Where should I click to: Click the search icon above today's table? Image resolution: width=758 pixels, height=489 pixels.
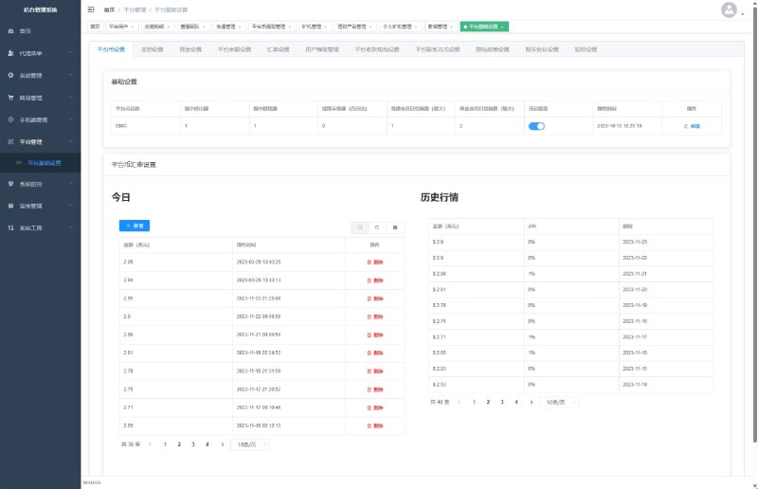point(360,226)
